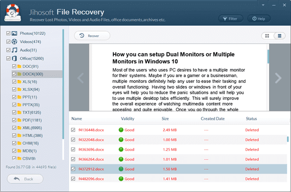Click the PDF folder icon
Image resolution: width=291 pixels, height=192 pixels.
(x=19, y=120)
